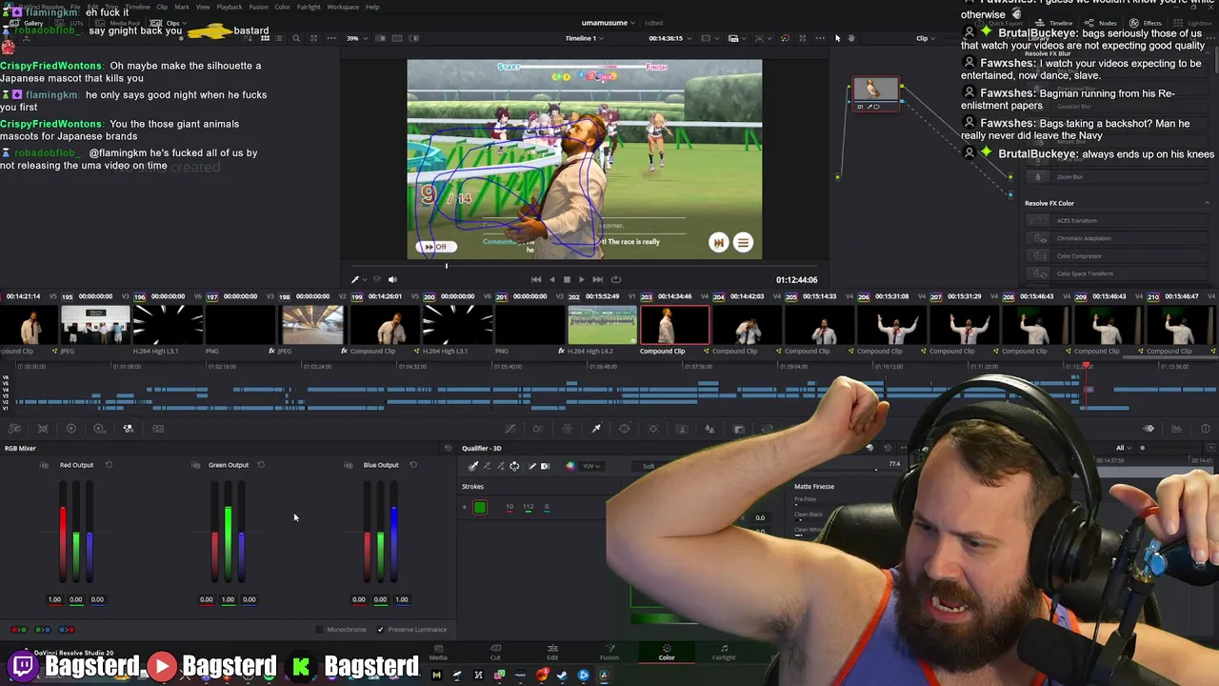Image resolution: width=1219 pixels, height=686 pixels.
Task: Select the hand pan tool
Action: point(851,38)
